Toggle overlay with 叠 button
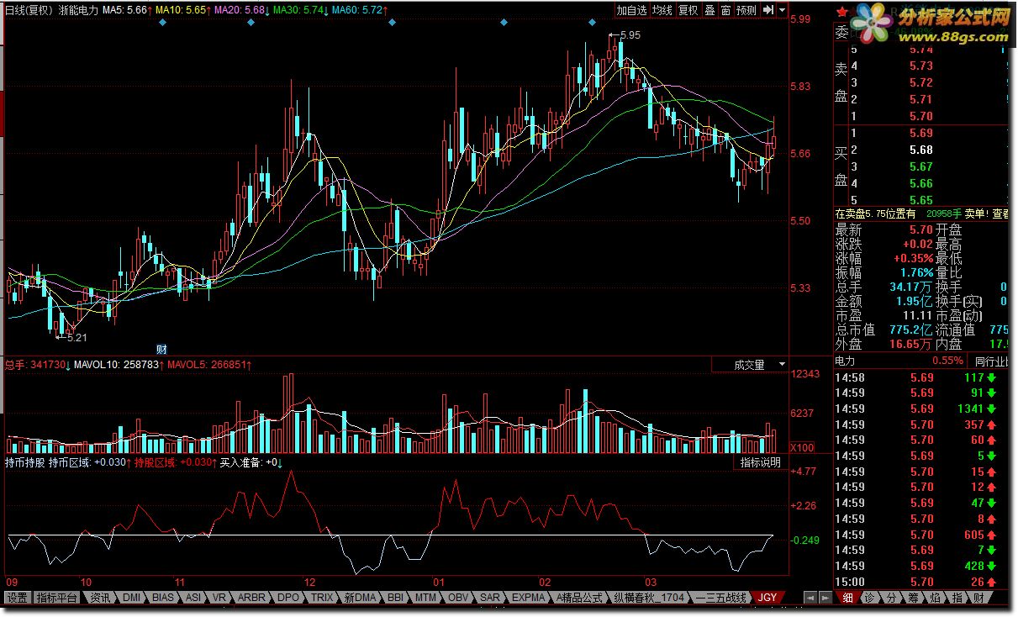 (709, 10)
